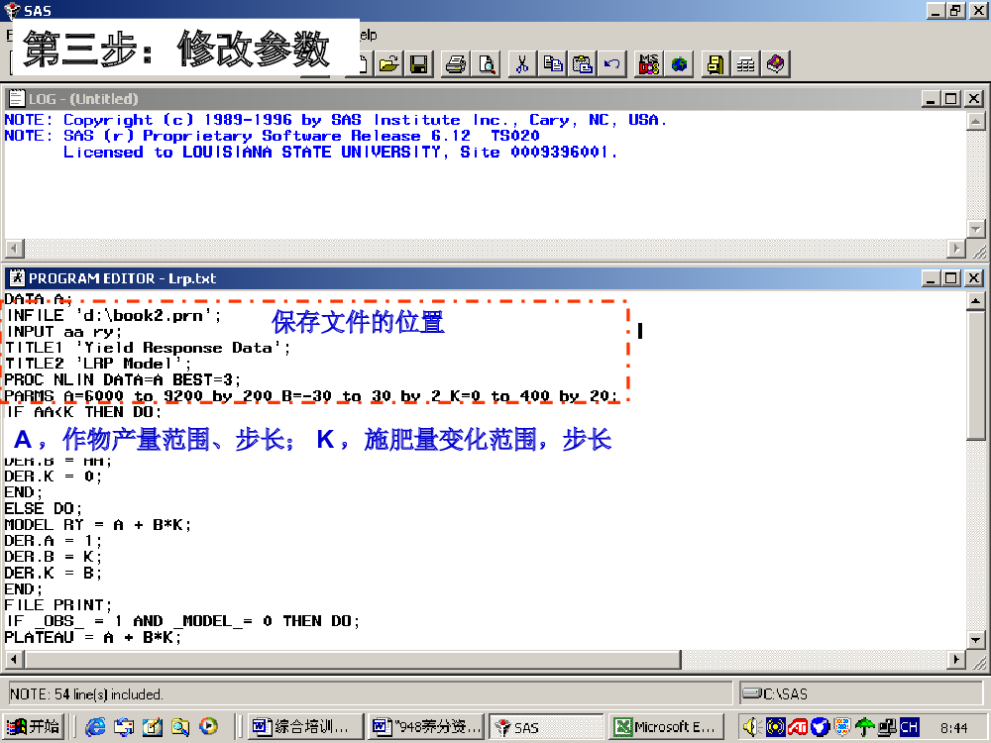Click LOG window horizontal scroll left arrow
The width and height of the screenshot is (991, 743).
pos(15,249)
